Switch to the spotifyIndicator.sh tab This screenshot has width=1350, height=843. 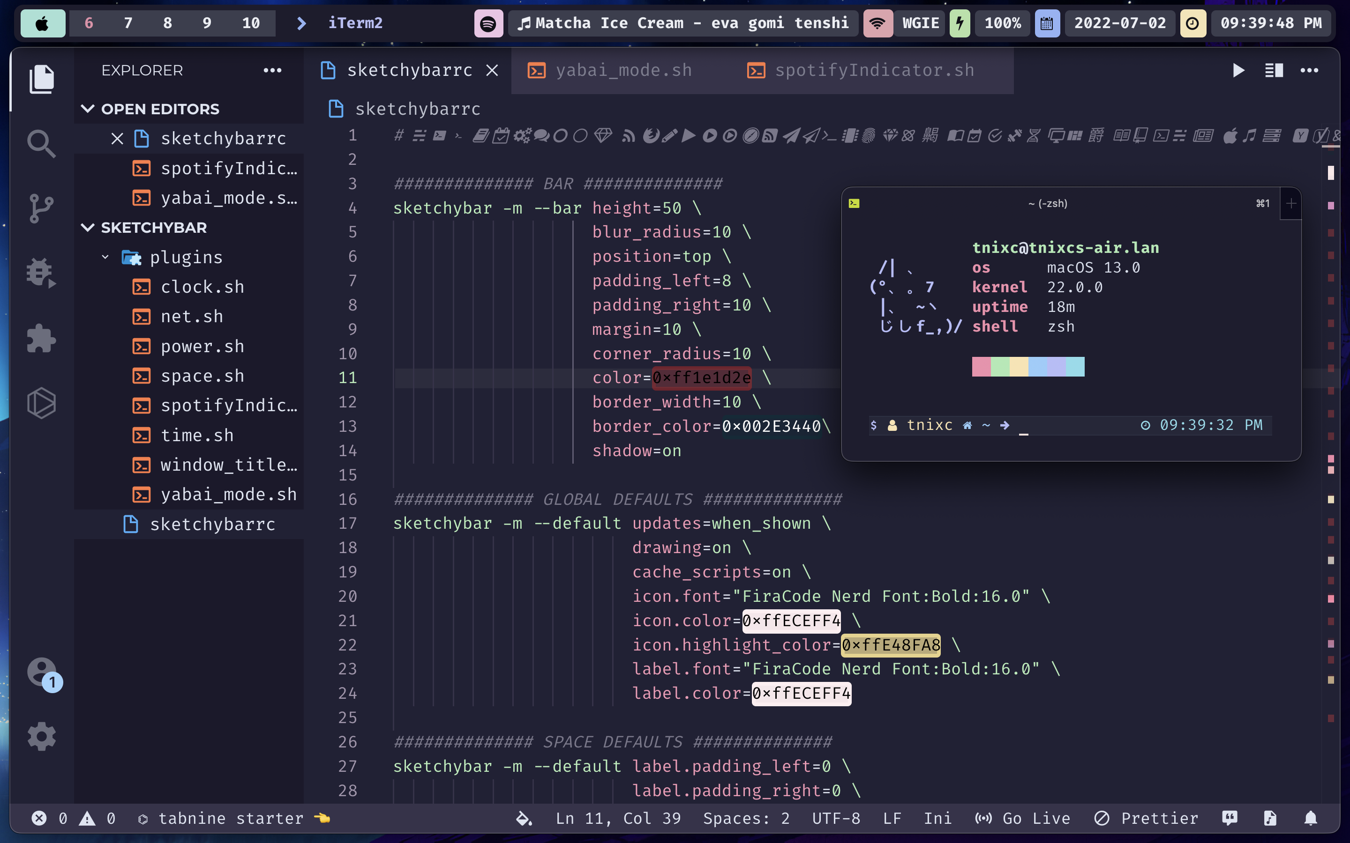pyautogui.click(x=874, y=70)
